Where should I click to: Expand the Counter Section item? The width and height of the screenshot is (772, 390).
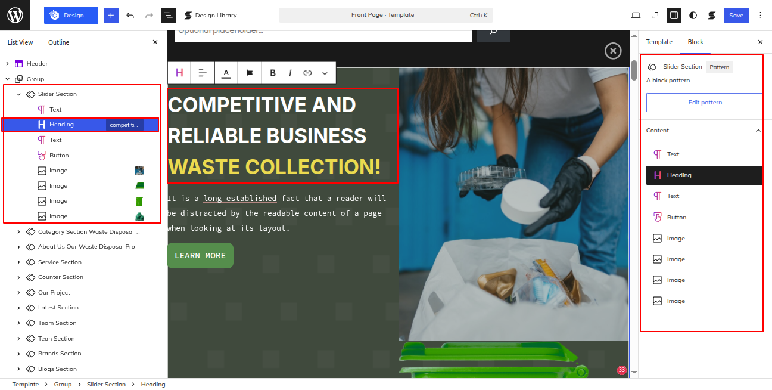(x=19, y=277)
